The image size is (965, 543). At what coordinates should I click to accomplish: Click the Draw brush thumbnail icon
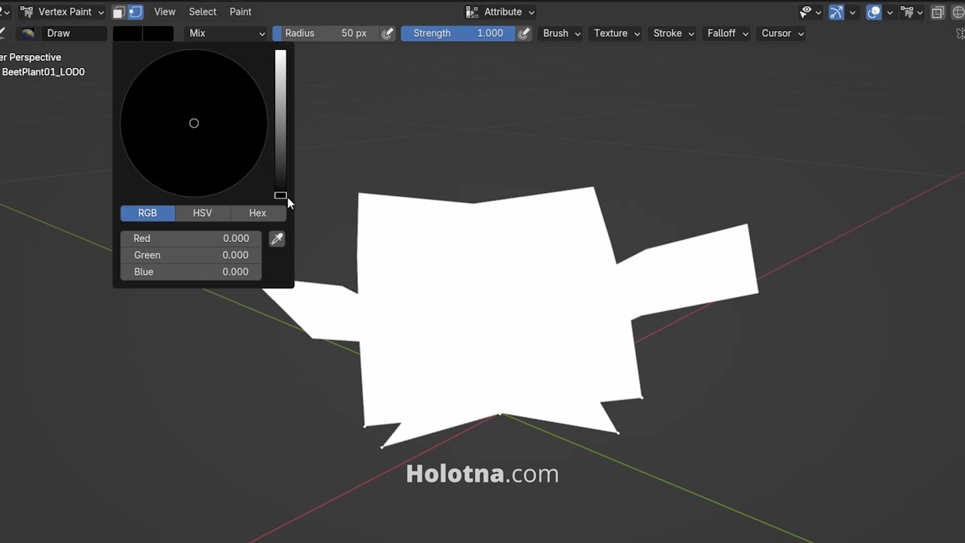click(x=28, y=33)
